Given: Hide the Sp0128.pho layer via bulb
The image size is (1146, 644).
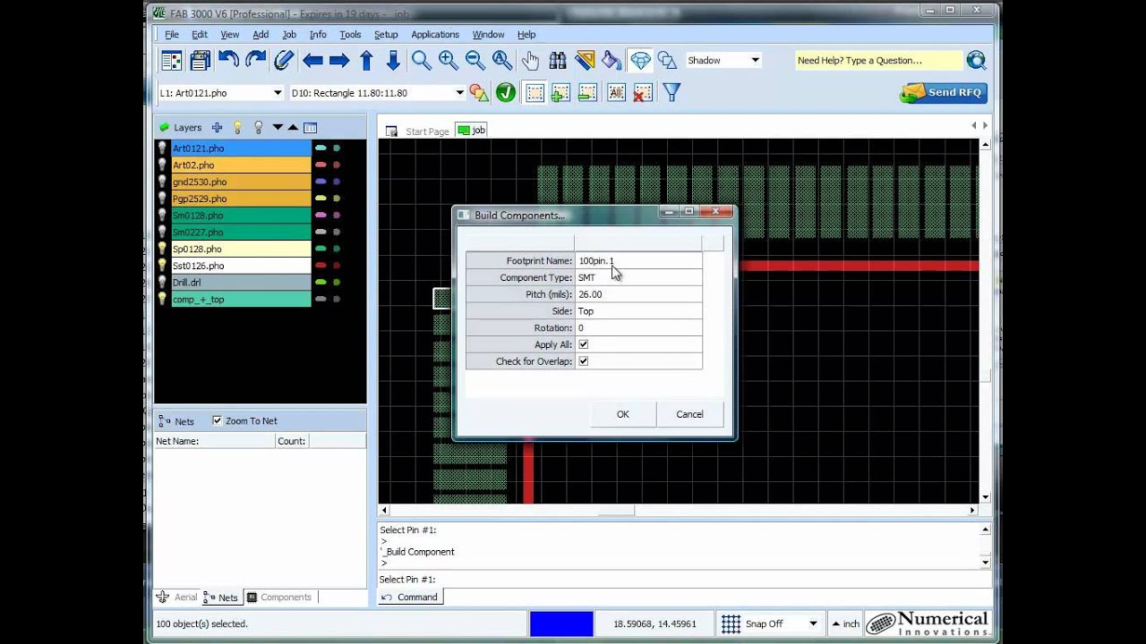Looking at the screenshot, I should pyautogui.click(x=162, y=249).
